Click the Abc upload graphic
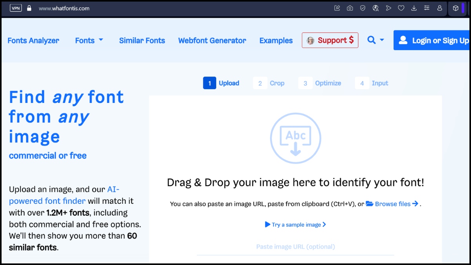 click(295, 137)
